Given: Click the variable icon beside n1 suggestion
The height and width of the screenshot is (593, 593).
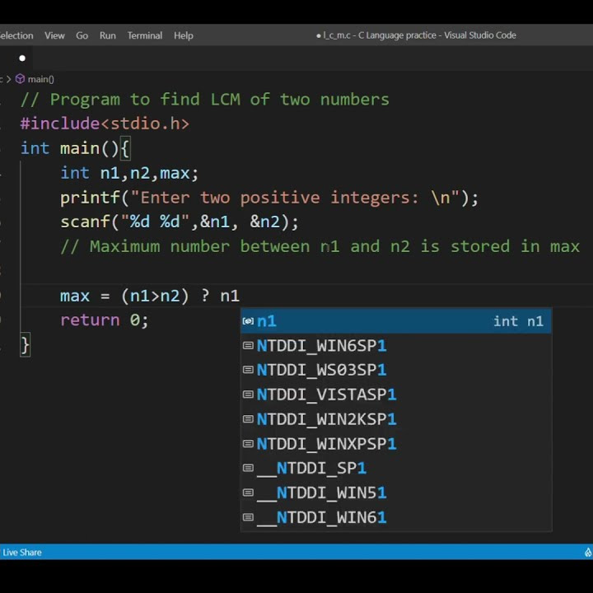Looking at the screenshot, I should point(248,321).
